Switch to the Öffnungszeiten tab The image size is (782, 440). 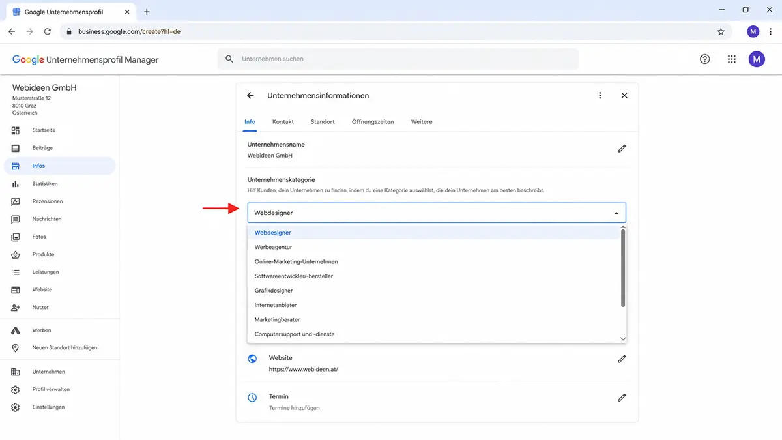coord(373,122)
